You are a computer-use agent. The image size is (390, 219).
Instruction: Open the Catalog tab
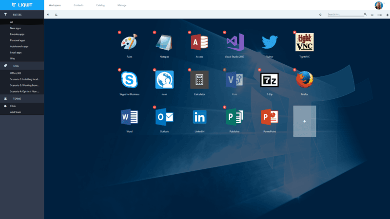100,5
